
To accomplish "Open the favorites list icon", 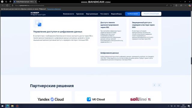I will pyautogui.click(x=181, y=5).
